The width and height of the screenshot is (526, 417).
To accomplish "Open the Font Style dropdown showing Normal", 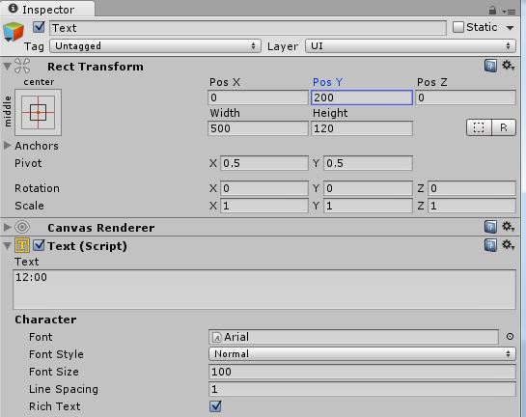I will 362,354.
